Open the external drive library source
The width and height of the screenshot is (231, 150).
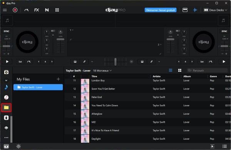pyautogui.click(x=6, y=118)
